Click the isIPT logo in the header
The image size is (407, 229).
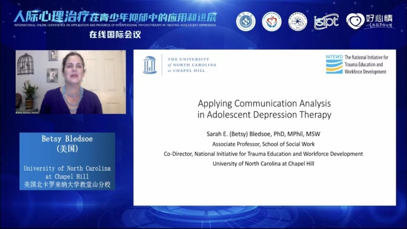click(x=326, y=21)
